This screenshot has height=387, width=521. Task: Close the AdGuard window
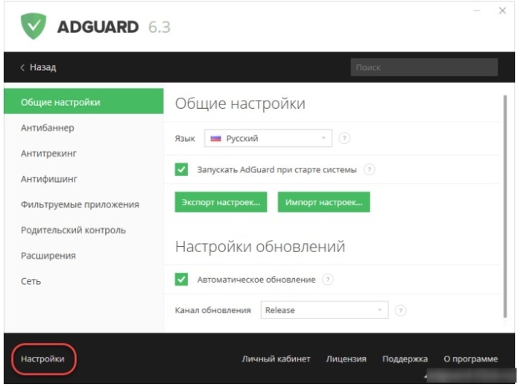[502, 11]
